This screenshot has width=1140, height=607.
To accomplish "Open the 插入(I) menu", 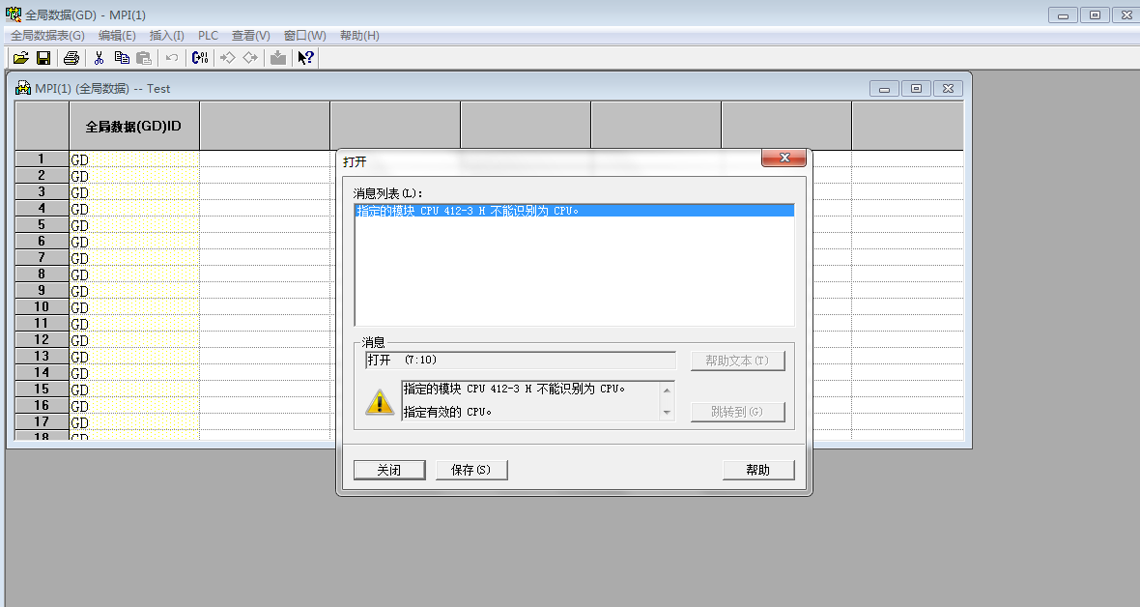I will click(x=166, y=36).
